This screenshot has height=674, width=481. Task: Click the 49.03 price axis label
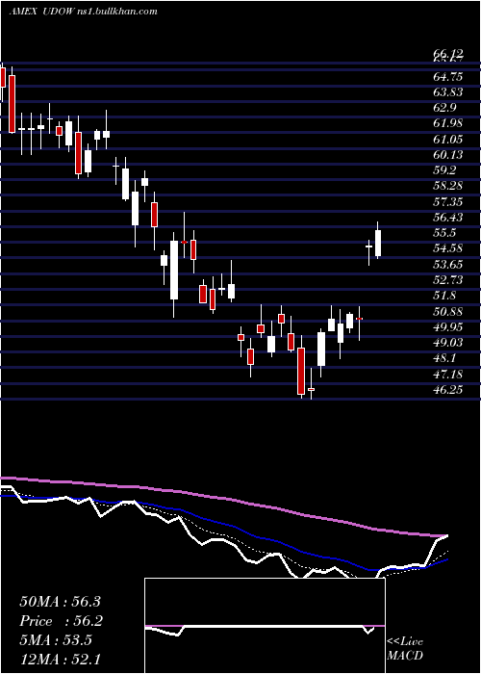coord(448,342)
